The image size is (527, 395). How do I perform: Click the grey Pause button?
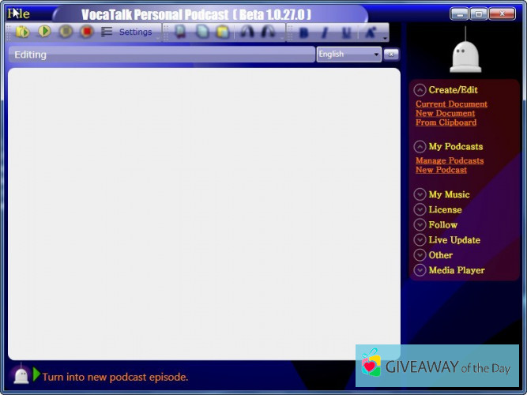66,32
